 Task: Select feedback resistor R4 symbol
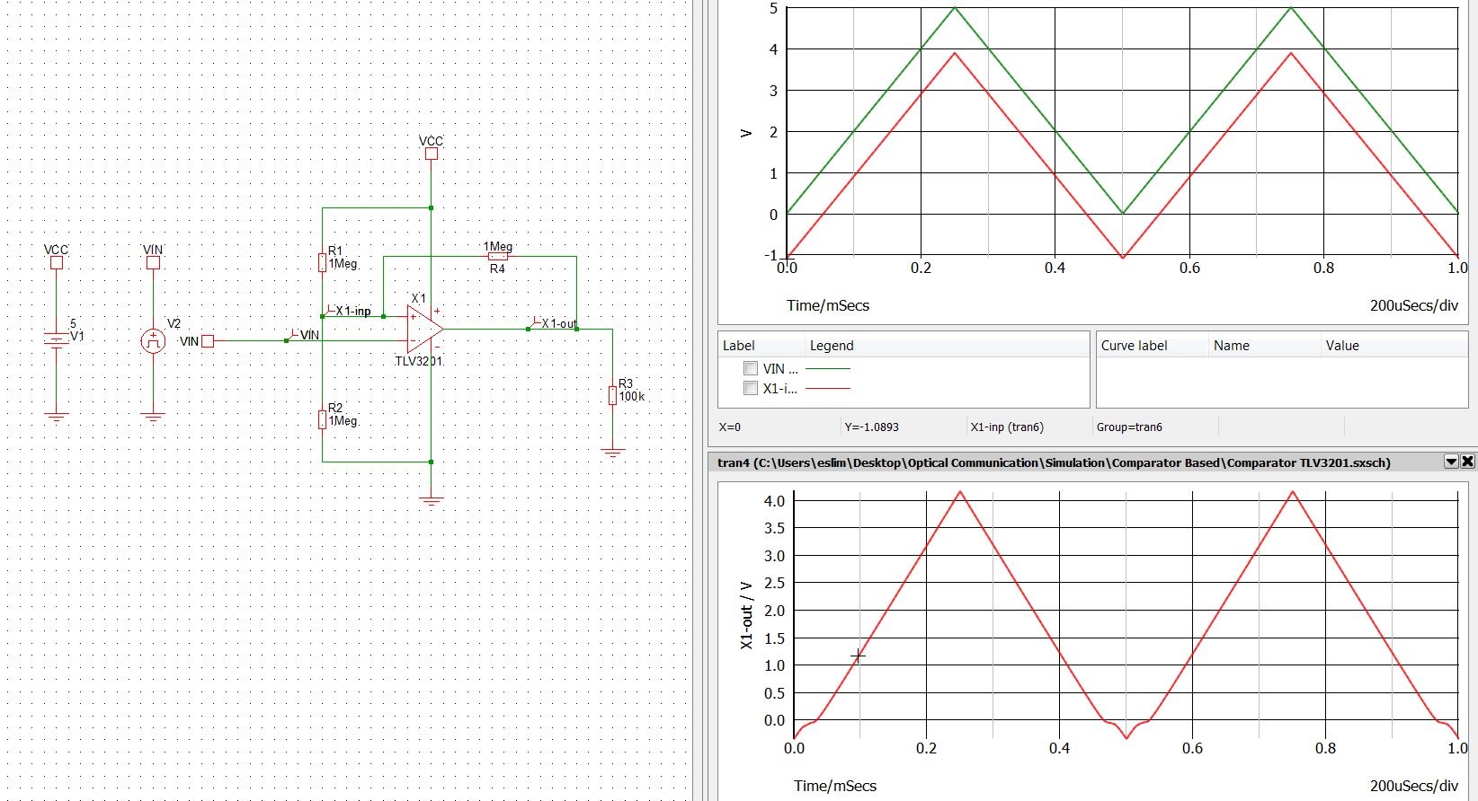pos(497,257)
